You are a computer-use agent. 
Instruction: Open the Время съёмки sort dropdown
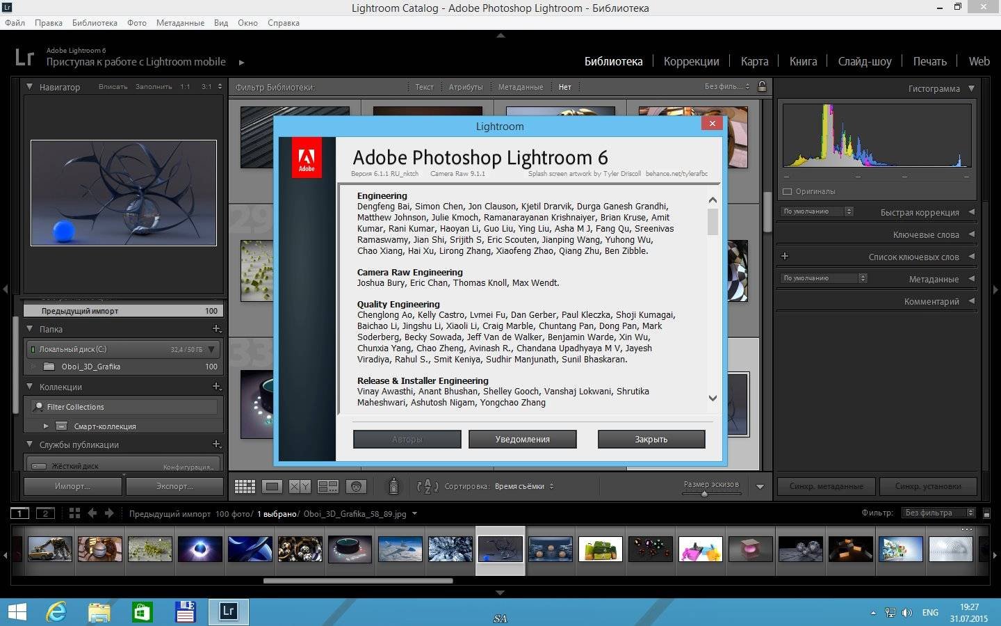523,486
